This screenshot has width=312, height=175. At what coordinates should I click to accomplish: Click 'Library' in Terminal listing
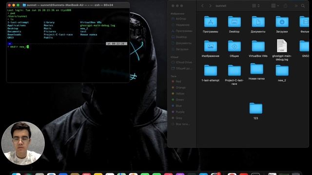click(49, 22)
